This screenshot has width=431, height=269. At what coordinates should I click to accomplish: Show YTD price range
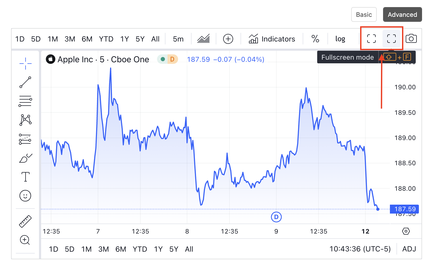106,39
